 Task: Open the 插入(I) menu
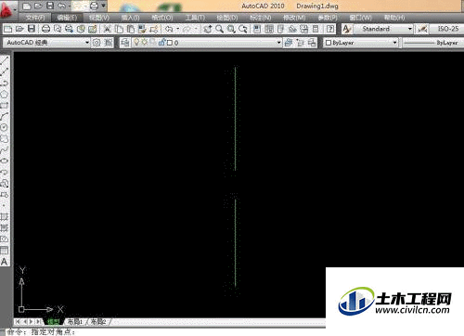point(130,18)
